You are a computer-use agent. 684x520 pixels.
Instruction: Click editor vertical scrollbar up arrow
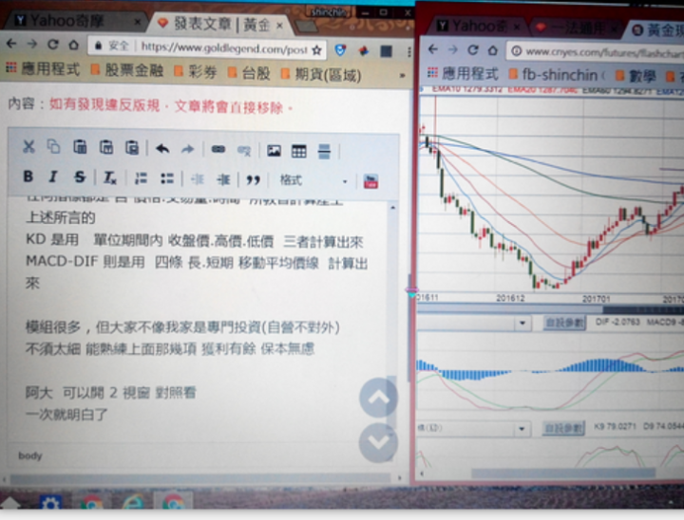pos(393,208)
